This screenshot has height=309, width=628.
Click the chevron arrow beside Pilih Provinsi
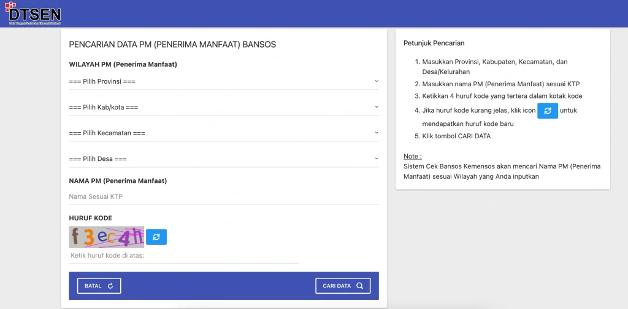point(376,81)
